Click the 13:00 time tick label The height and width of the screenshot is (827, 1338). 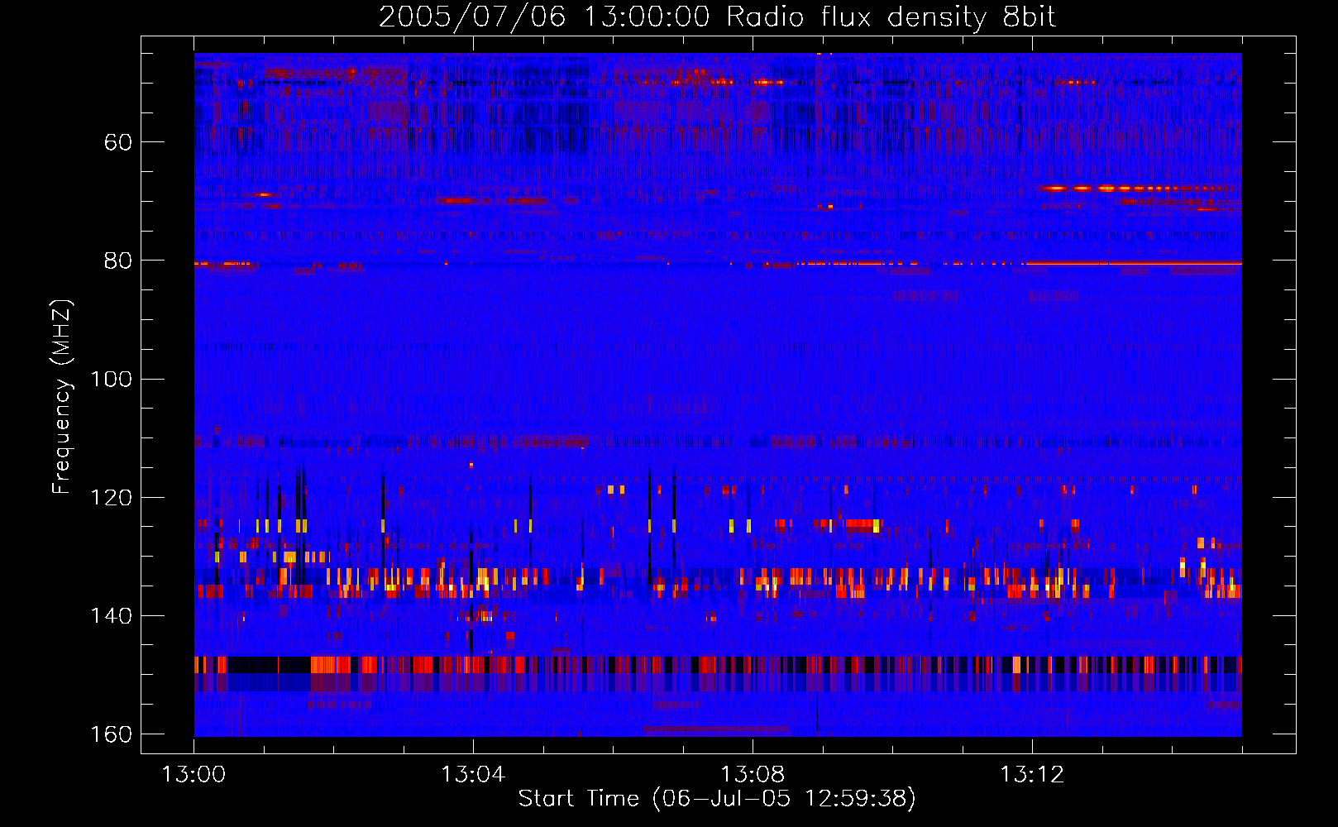point(194,775)
